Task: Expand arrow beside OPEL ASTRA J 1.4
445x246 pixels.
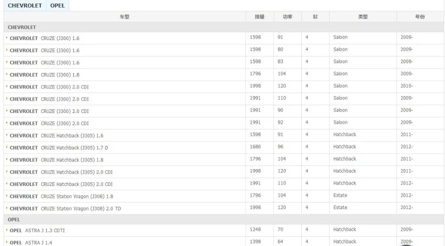Action: 7,242
